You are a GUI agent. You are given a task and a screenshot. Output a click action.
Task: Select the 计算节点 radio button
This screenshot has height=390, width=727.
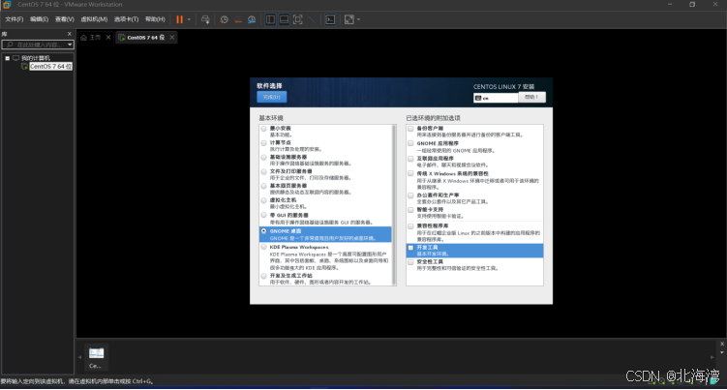click(264, 143)
